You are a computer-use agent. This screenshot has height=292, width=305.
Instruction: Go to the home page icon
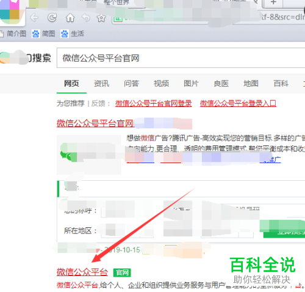(70, 18)
